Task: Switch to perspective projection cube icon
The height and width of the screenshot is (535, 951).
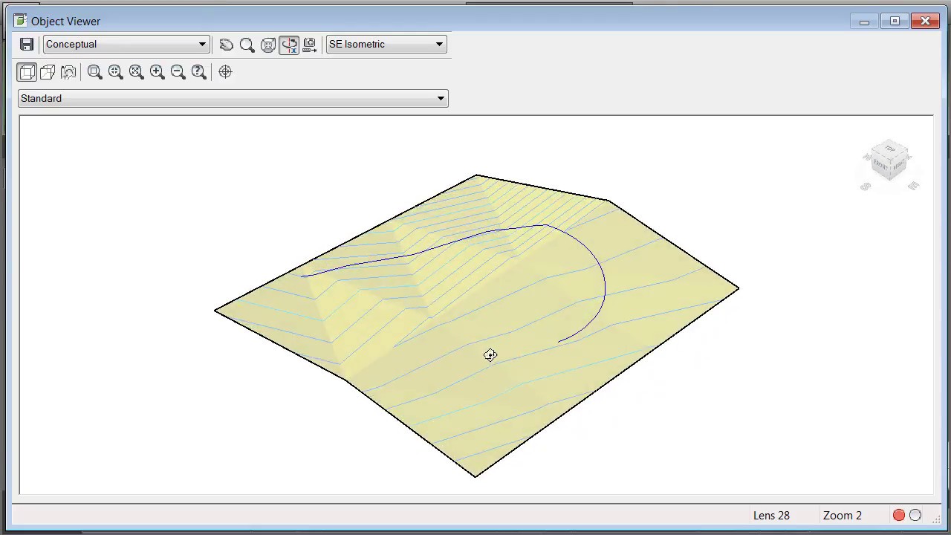Action: (48, 72)
